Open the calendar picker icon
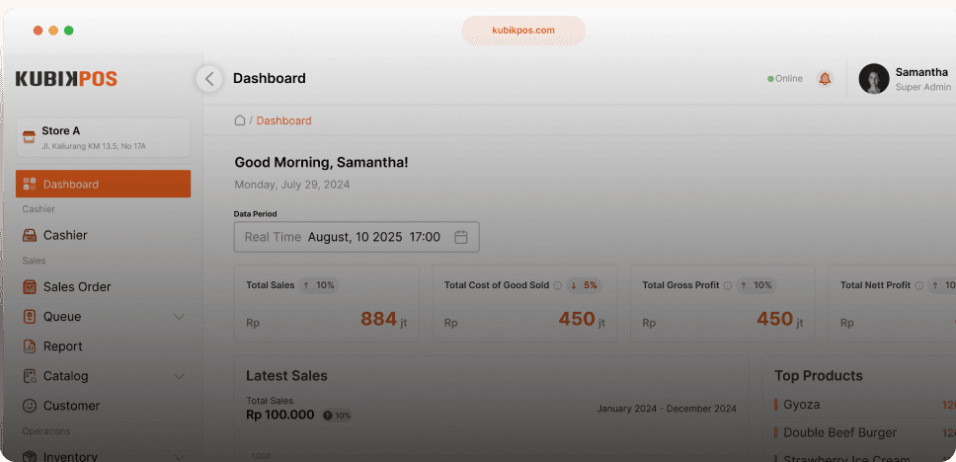The height and width of the screenshot is (462, 956). (x=460, y=237)
